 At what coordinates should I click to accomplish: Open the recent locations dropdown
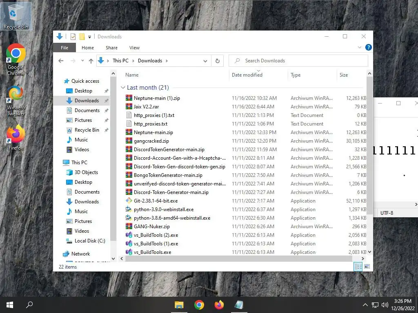(x=82, y=61)
